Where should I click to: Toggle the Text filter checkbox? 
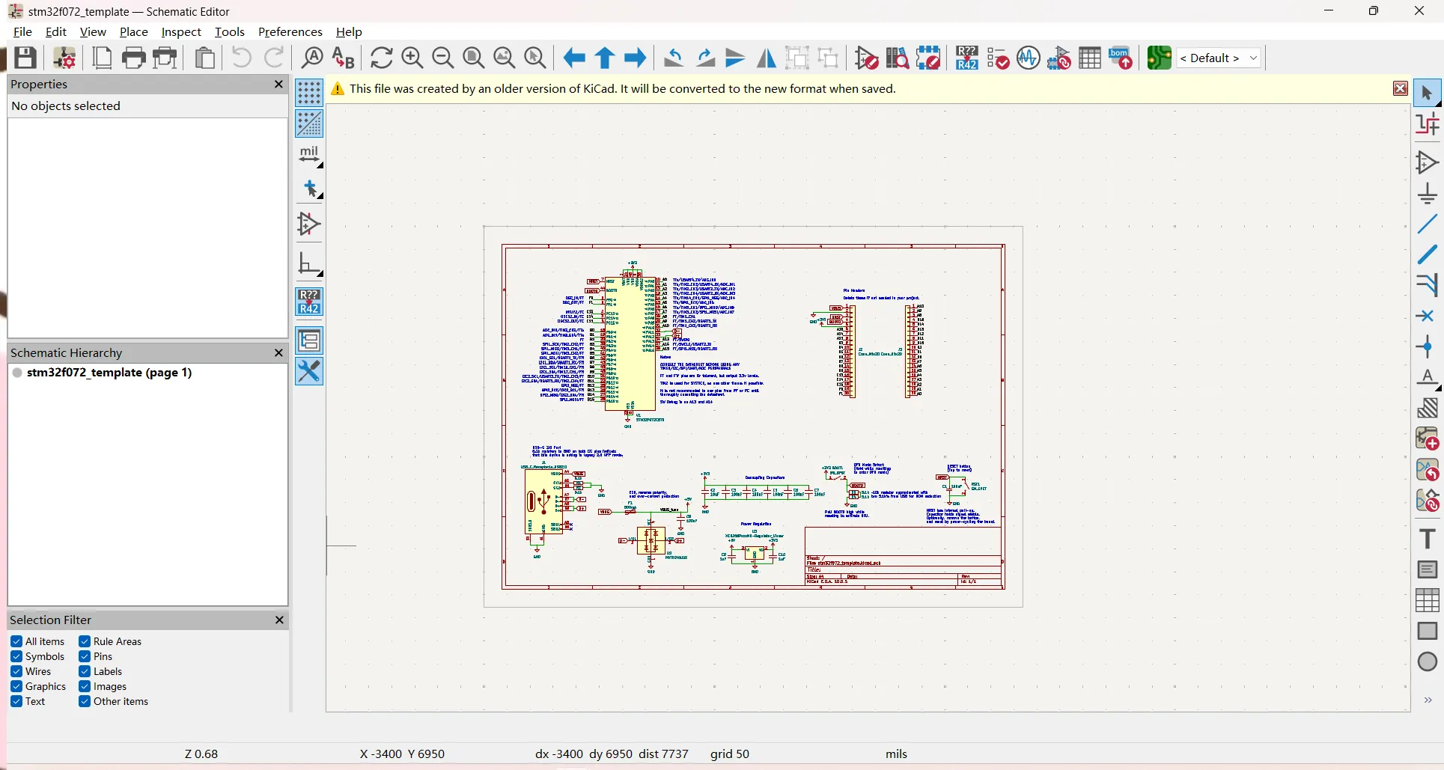click(16, 701)
